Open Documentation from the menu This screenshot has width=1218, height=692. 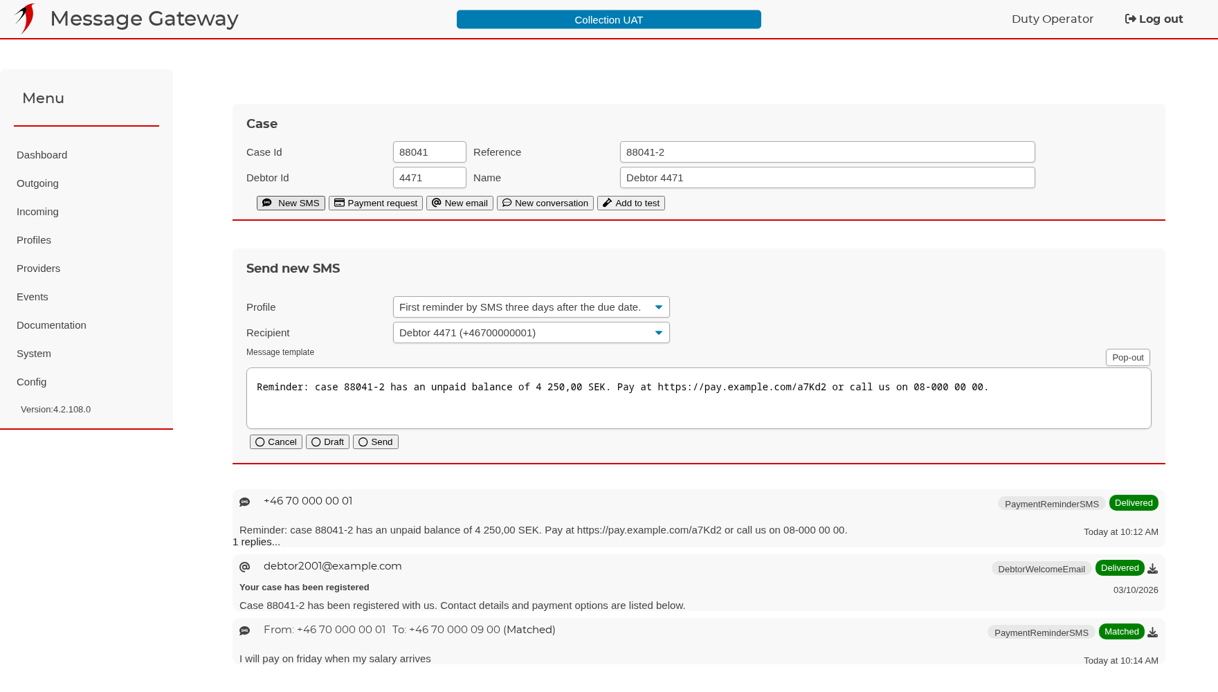point(51,325)
